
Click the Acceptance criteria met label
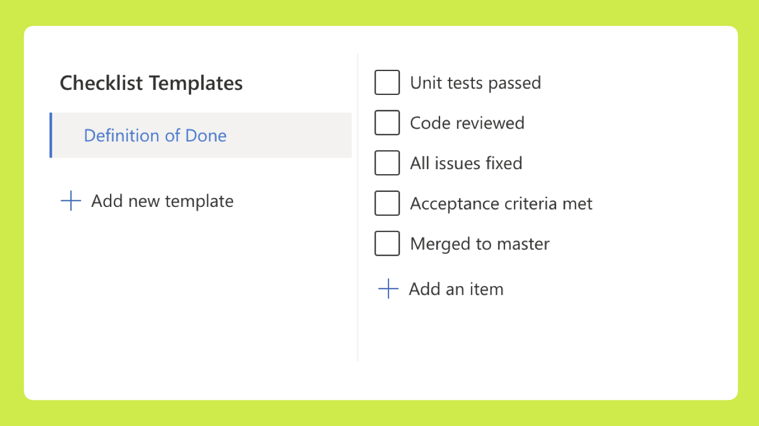501,203
